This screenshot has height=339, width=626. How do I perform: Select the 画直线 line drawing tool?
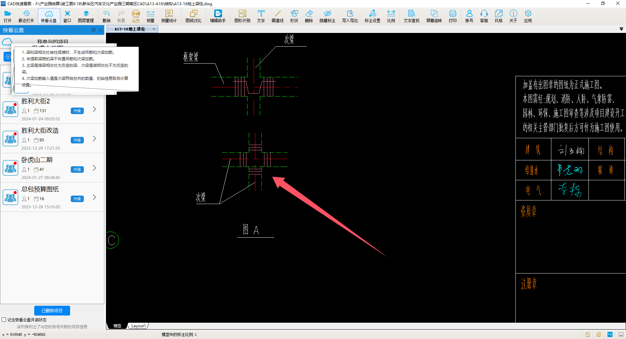pyautogui.click(x=277, y=16)
